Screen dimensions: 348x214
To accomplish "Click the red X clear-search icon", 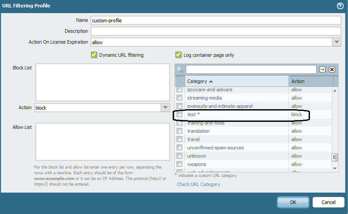I will (x=332, y=69).
